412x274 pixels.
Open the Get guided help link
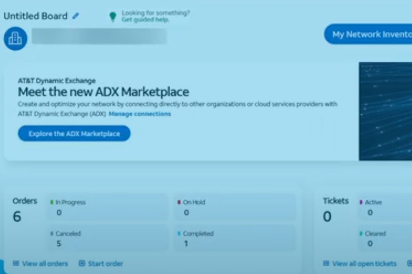(x=145, y=20)
